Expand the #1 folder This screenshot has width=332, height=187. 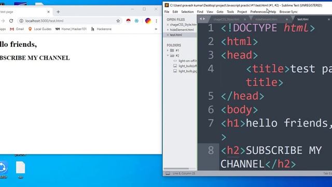coord(168,50)
